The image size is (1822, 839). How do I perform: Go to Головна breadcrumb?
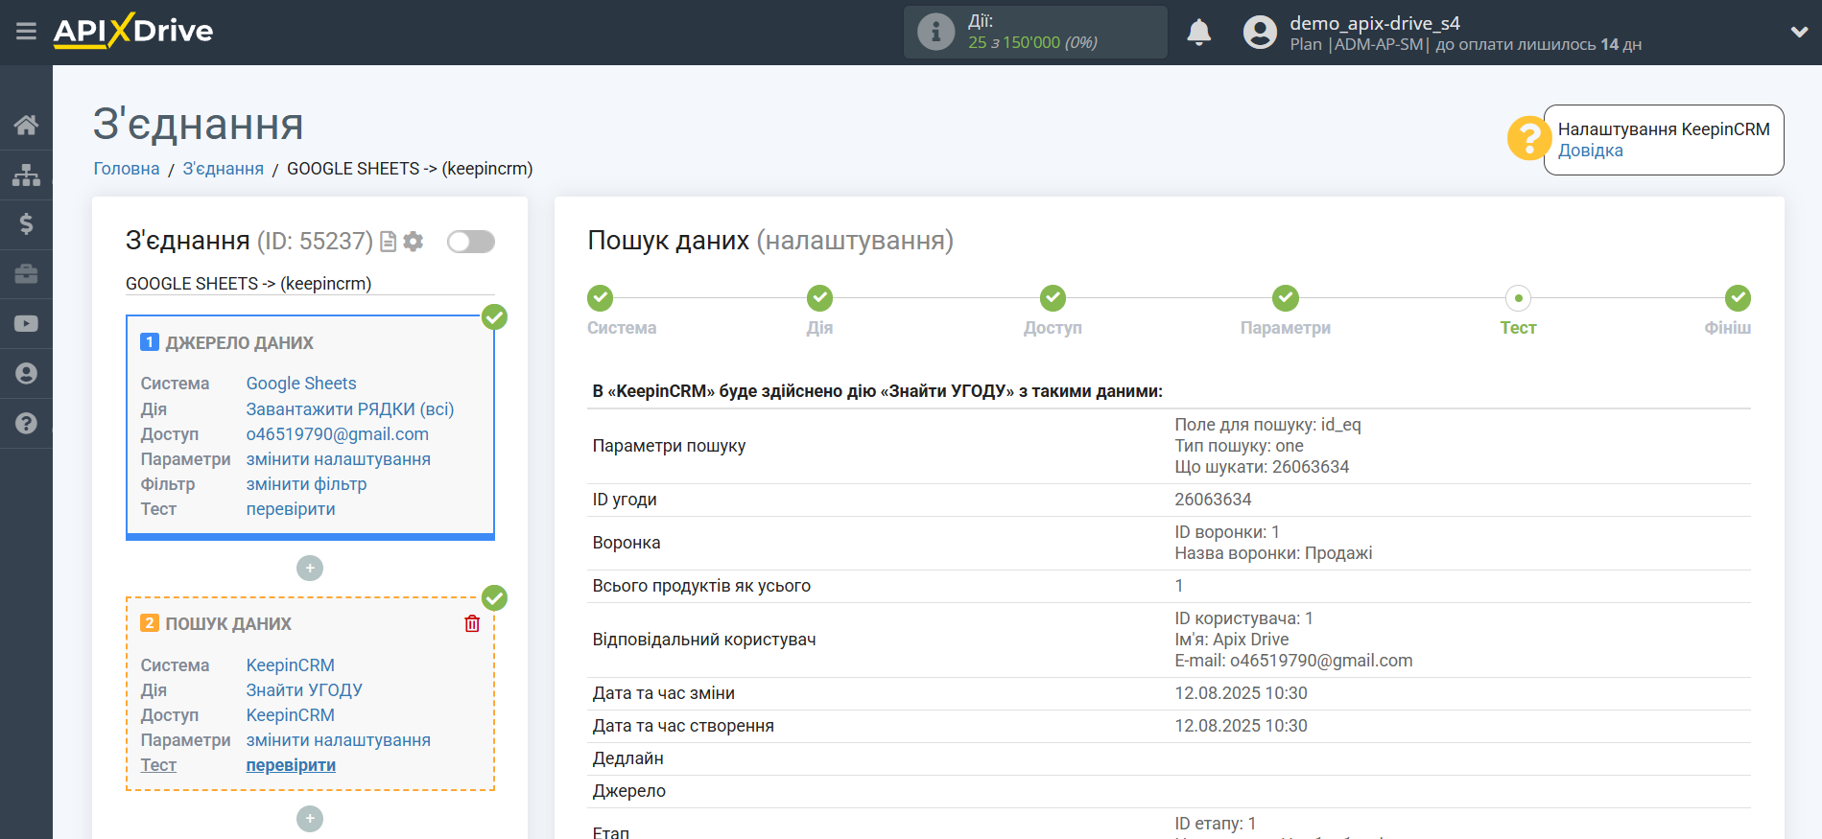coord(127,169)
